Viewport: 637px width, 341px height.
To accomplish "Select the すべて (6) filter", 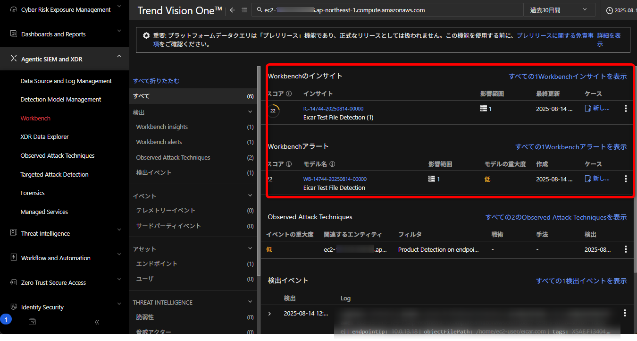I will pos(193,96).
